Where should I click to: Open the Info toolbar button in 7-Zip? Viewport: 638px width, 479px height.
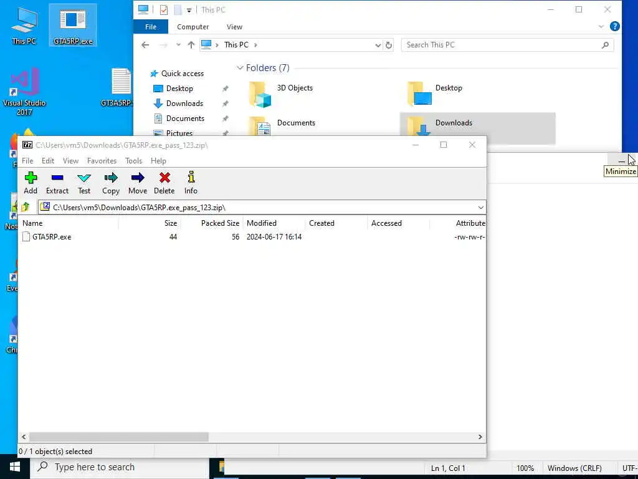pyautogui.click(x=191, y=183)
